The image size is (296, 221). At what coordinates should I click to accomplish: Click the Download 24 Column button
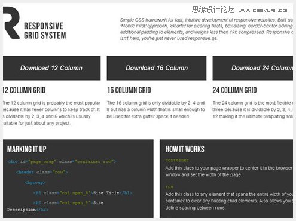(253, 68)
